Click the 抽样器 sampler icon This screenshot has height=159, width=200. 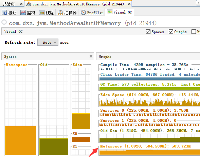click(x=60, y=13)
